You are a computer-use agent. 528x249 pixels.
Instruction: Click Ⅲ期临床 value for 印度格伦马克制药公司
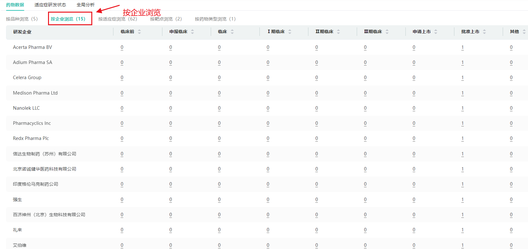pos(365,184)
